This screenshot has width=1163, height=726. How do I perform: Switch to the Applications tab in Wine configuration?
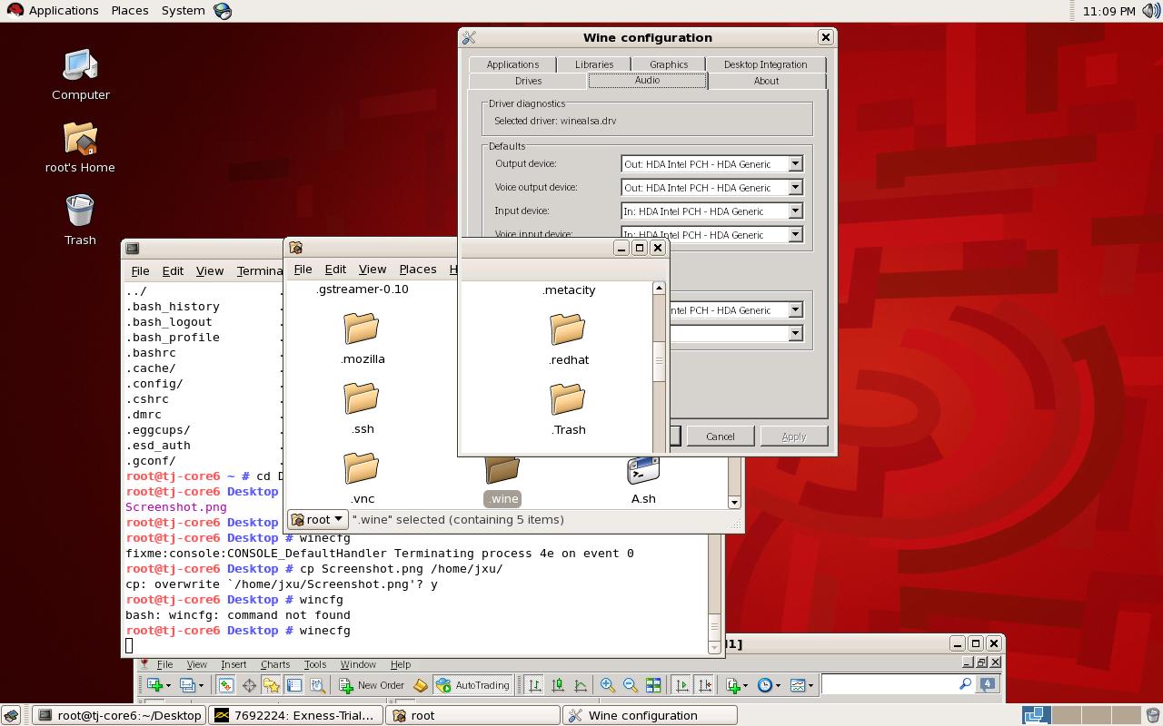tap(512, 64)
